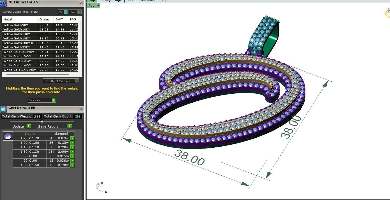Click the 254 gem count cell
Viewport: 390px width, 200px height.
tap(51, 152)
